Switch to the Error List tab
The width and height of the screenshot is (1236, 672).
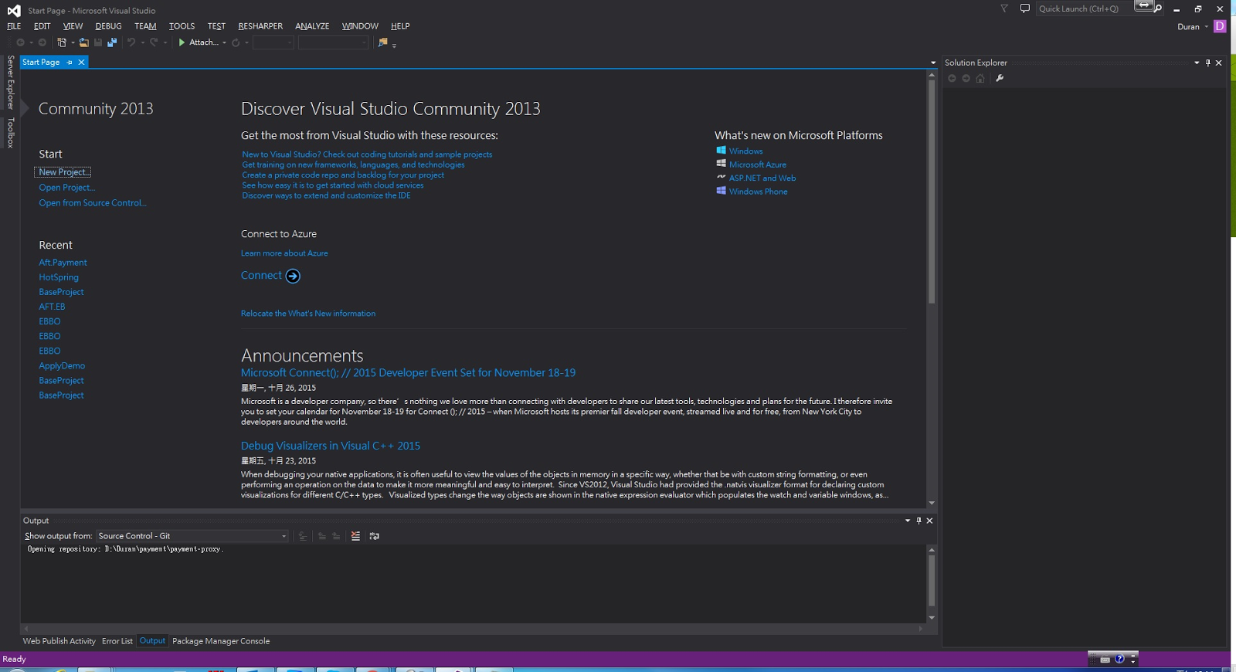[117, 641]
